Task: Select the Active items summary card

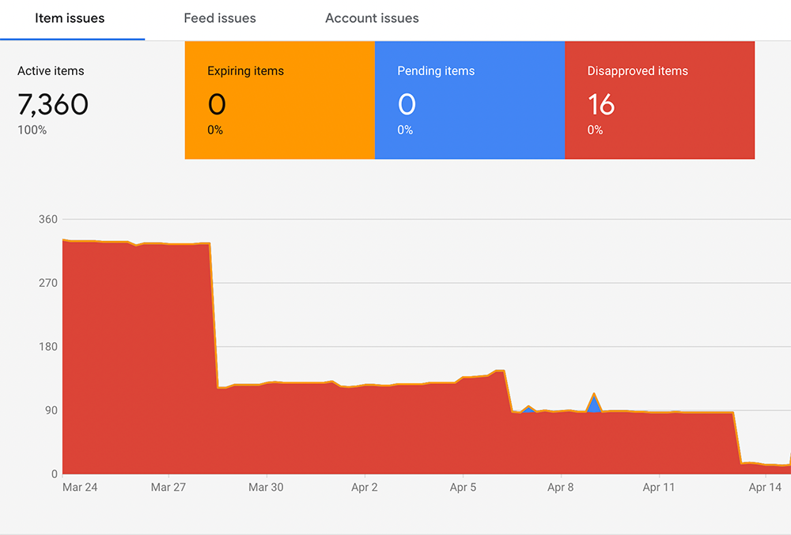Action: point(93,100)
